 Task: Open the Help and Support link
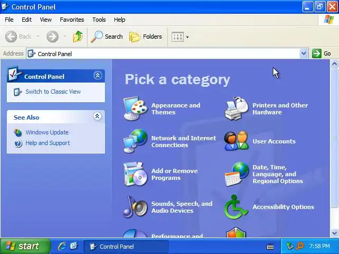48,143
